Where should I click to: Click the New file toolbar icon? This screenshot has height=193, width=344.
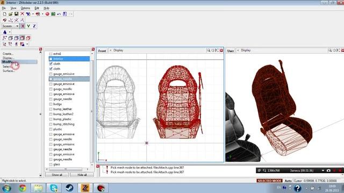5,14
